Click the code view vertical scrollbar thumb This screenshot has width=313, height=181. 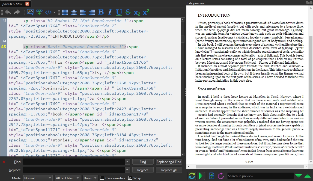point(183,39)
